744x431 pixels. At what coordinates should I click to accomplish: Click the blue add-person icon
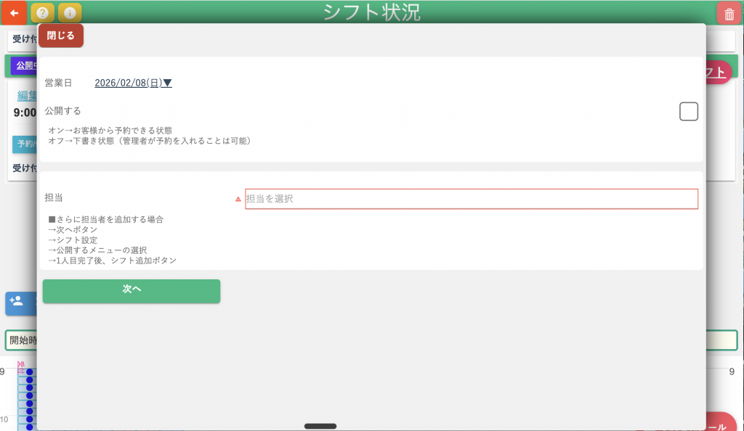pos(17,302)
